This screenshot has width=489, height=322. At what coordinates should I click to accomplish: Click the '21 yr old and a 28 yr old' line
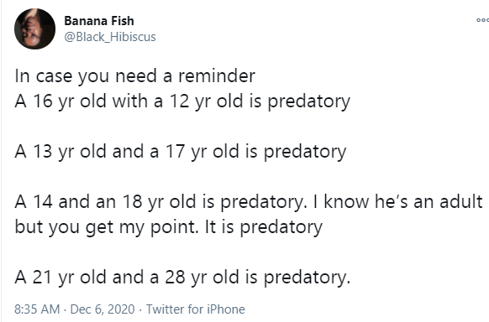pyautogui.click(x=182, y=277)
